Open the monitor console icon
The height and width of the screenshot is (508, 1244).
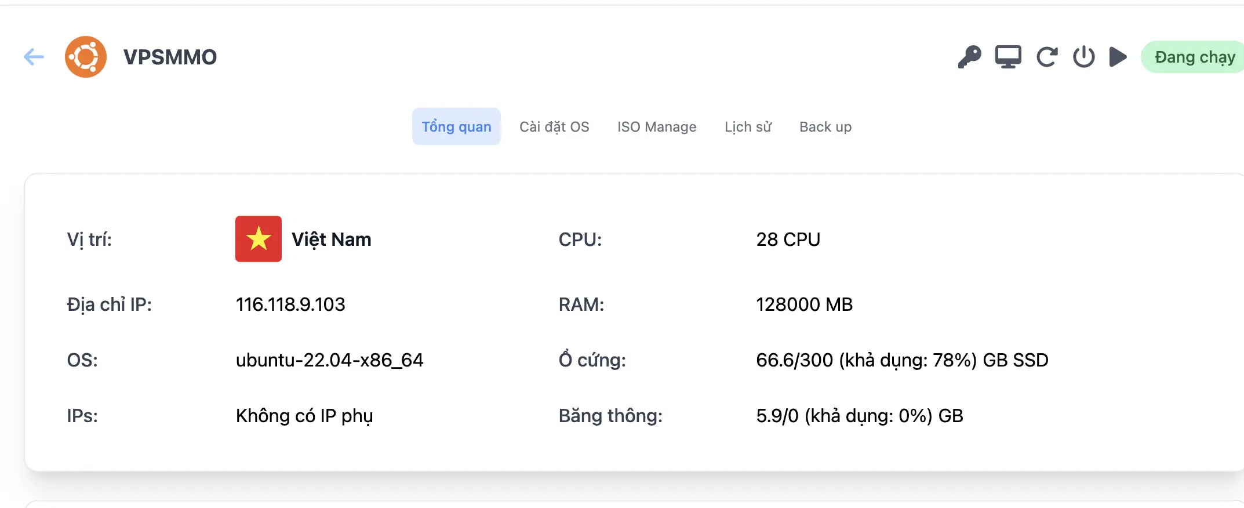coord(1008,57)
